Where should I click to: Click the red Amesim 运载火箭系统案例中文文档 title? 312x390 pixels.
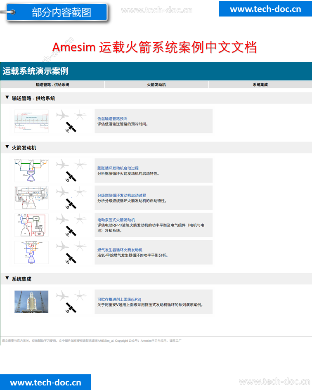pyautogui.click(x=154, y=47)
